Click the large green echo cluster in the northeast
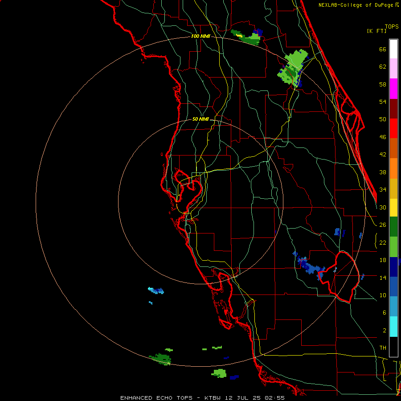 [292, 68]
